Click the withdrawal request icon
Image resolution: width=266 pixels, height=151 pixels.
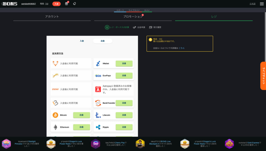click(x=134, y=27)
